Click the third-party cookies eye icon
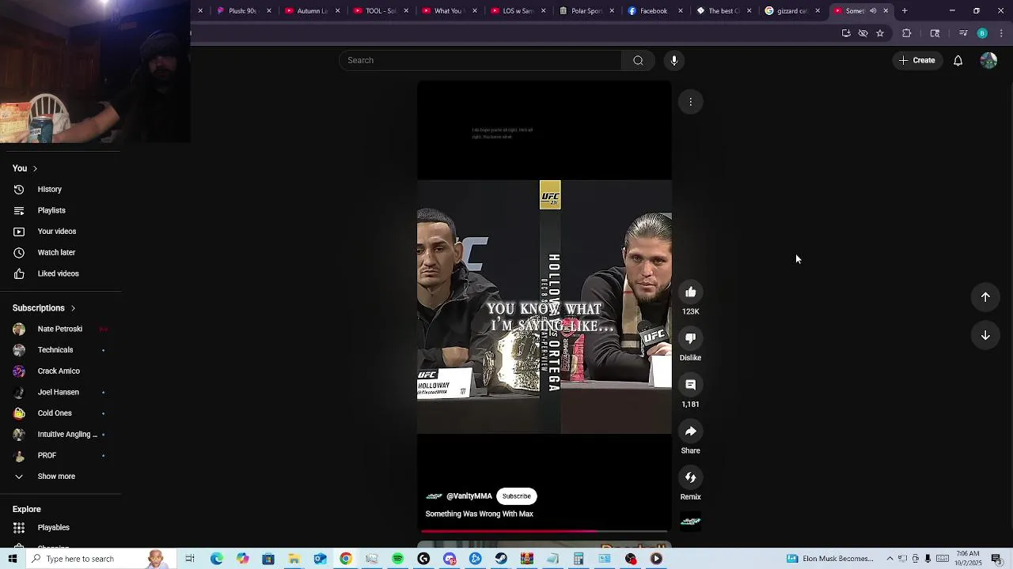 (x=863, y=33)
